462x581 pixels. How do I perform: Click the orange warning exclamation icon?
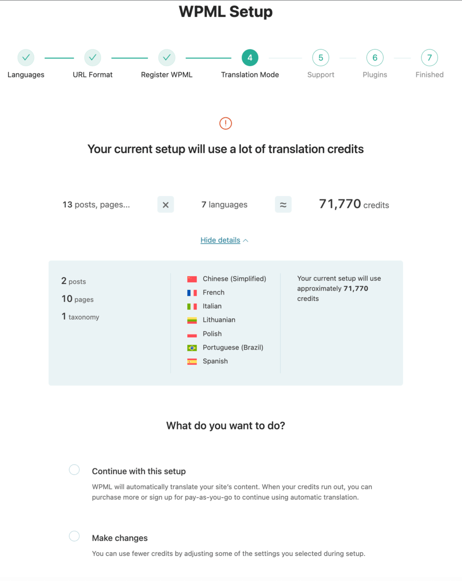pyautogui.click(x=226, y=123)
